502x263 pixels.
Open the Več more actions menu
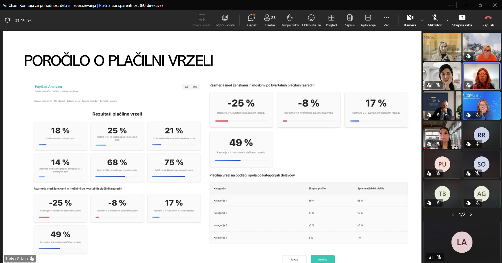pos(386,20)
